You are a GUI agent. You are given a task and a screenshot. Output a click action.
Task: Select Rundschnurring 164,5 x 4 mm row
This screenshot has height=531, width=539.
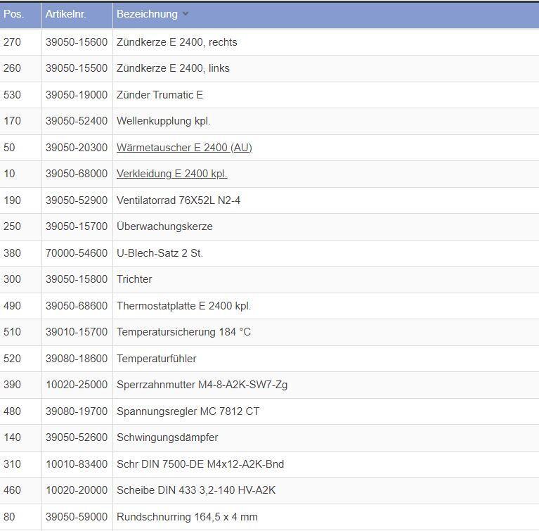187,517
